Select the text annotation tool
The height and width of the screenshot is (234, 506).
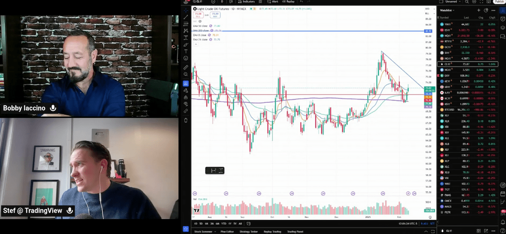pos(186,51)
